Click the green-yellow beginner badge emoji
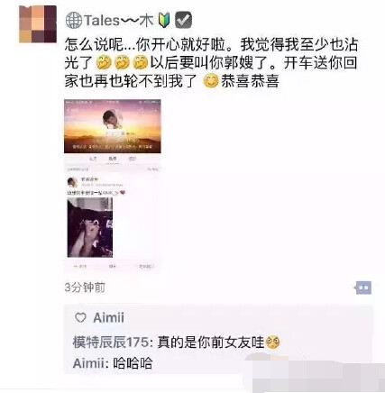The height and width of the screenshot is (393, 385). click(x=164, y=21)
